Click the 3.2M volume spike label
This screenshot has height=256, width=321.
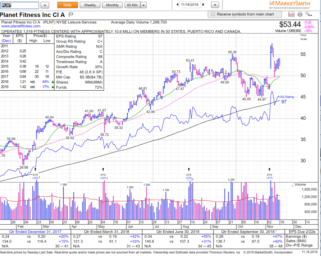231,180
